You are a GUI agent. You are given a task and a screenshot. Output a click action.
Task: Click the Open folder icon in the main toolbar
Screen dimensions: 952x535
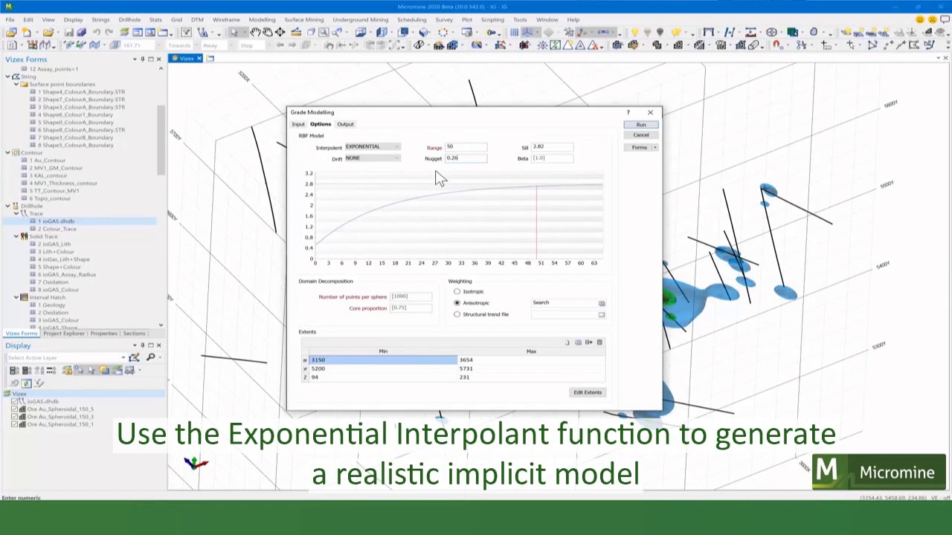(x=48, y=33)
